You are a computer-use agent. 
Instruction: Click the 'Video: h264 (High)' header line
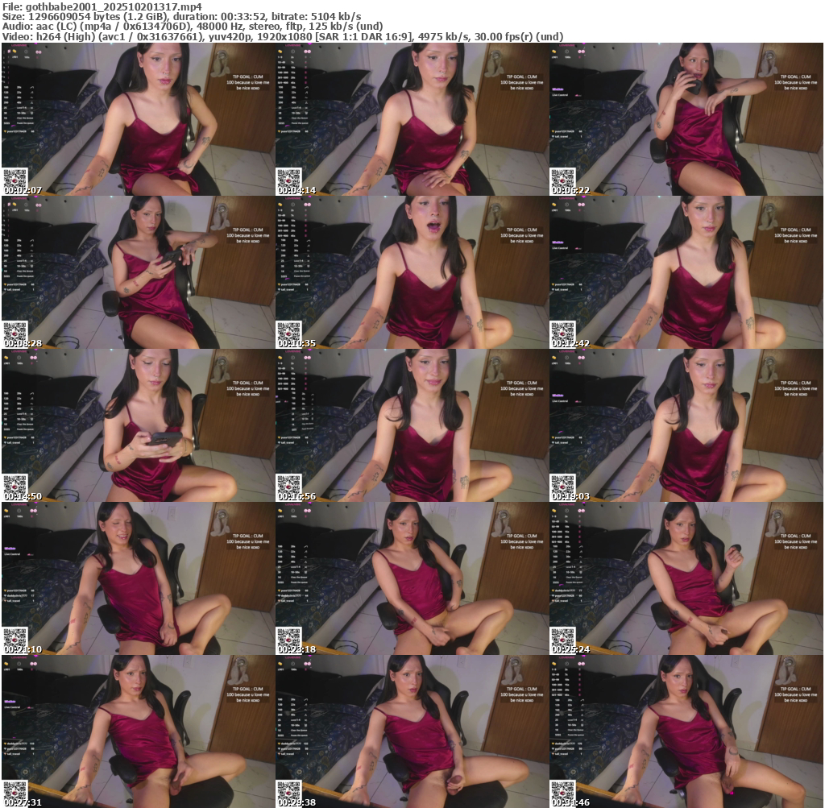click(x=283, y=37)
